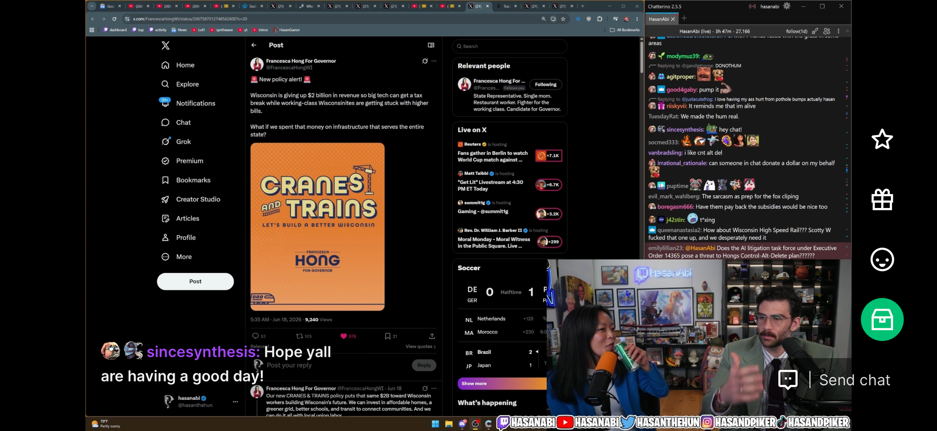This screenshot has height=431, width=937.
Task: Click the reply icon showing 53 replies
Action: click(259, 336)
